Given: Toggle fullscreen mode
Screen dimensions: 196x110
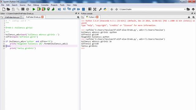Looking at the screenshot, I should pyautogui.click(x=95, y=9).
